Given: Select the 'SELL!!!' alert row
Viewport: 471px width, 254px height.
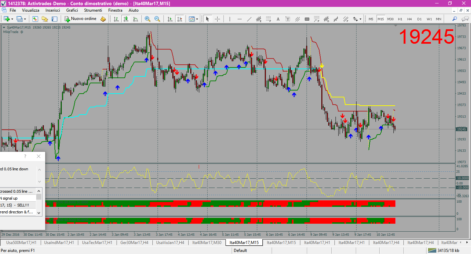Looking at the screenshot, I should [18, 205].
